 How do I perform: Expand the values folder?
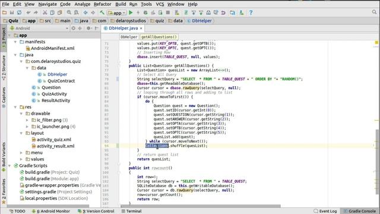[x=21, y=159]
